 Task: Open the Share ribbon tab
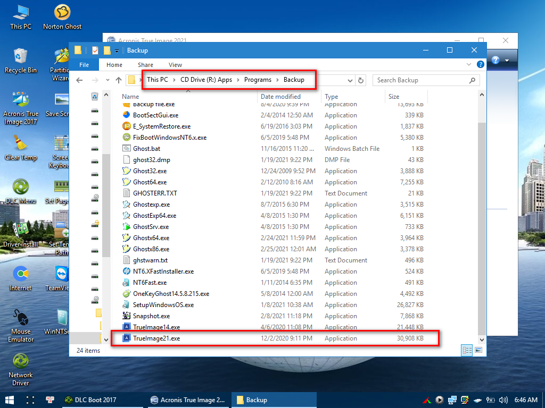pyautogui.click(x=145, y=65)
